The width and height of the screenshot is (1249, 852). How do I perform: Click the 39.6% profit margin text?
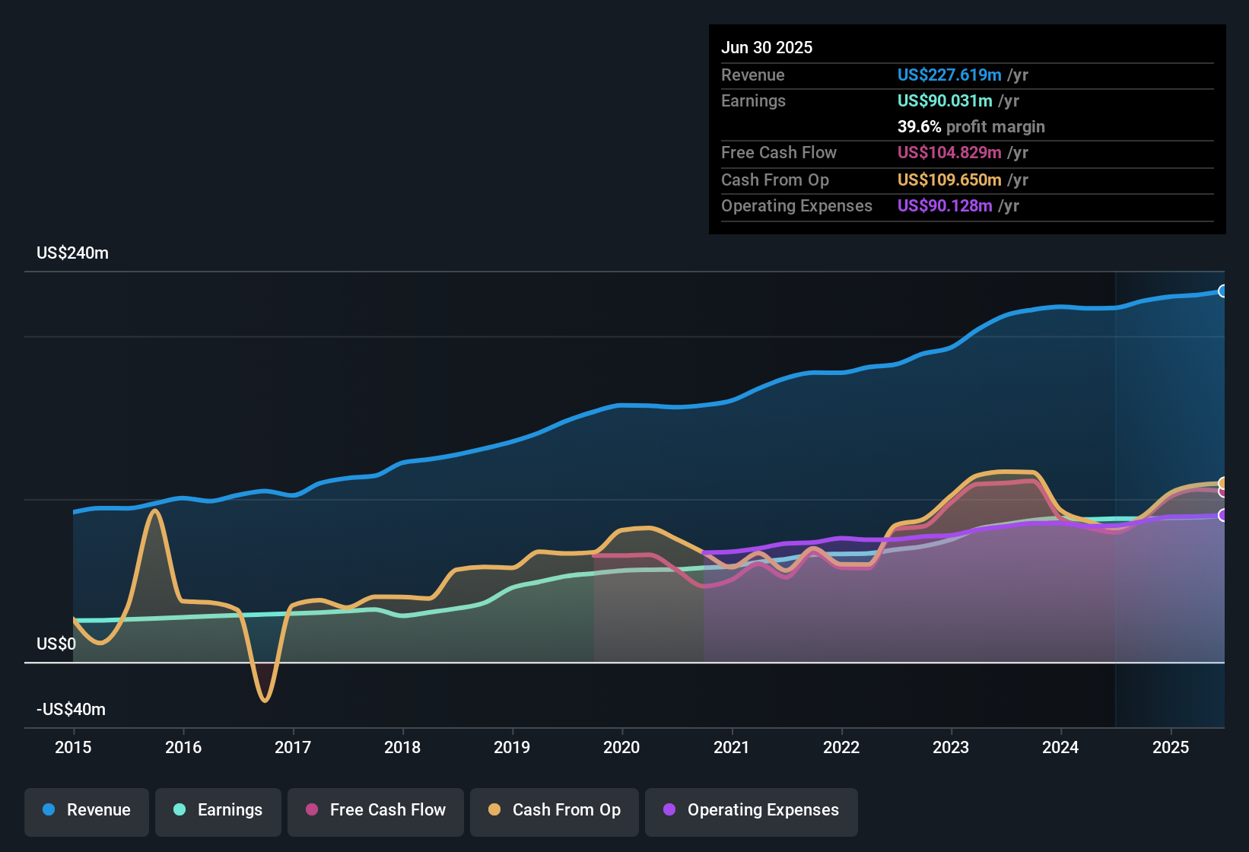point(971,126)
